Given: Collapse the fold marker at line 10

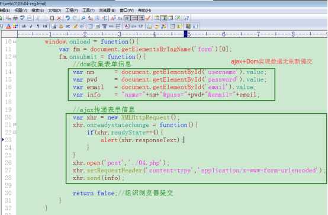Looking at the screenshot, I should (14, 41).
